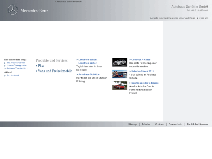Click Hier finden Sie uns in Stuttgart text

click(92, 80)
